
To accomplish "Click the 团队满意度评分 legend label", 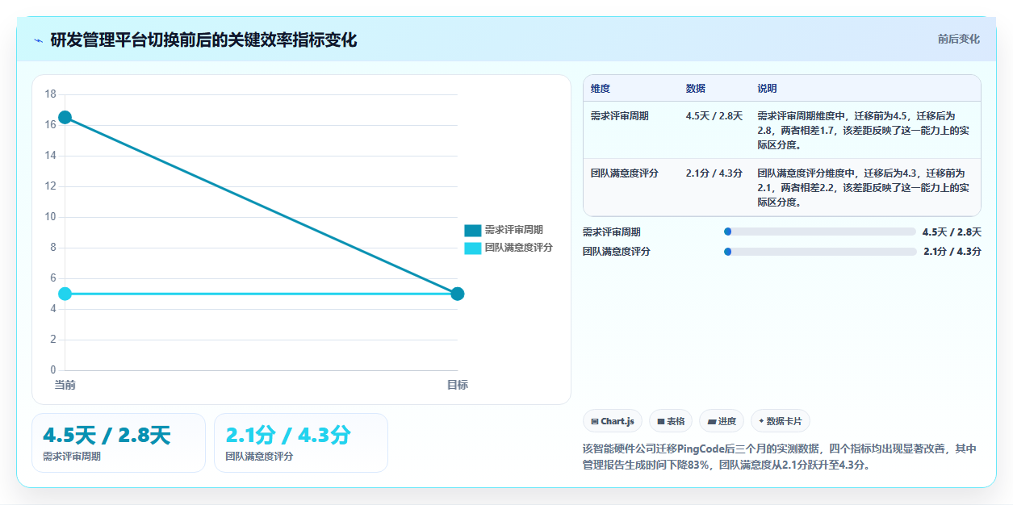I will (x=518, y=248).
